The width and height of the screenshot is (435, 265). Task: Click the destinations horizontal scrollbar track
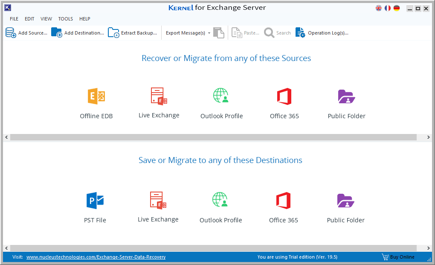click(x=213, y=248)
